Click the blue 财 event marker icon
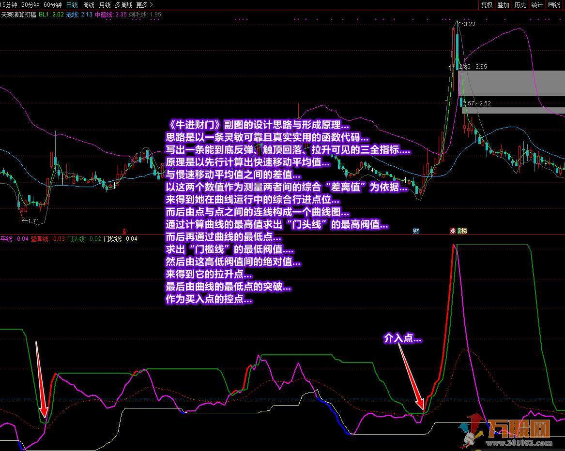This screenshot has height=451, width=565. pyautogui.click(x=416, y=231)
